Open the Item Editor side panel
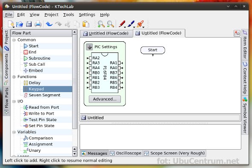This screenshot has height=168, width=252. click(x=245, y=44)
